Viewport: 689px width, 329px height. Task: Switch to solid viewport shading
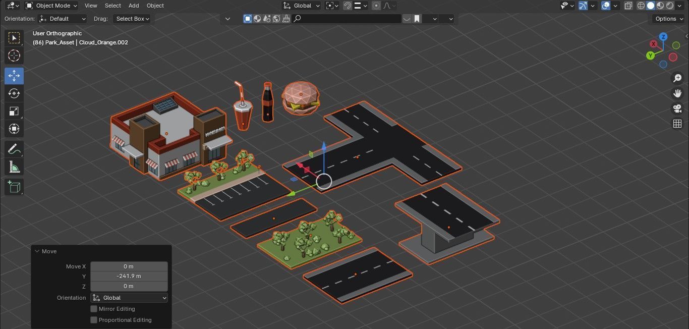(651, 6)
